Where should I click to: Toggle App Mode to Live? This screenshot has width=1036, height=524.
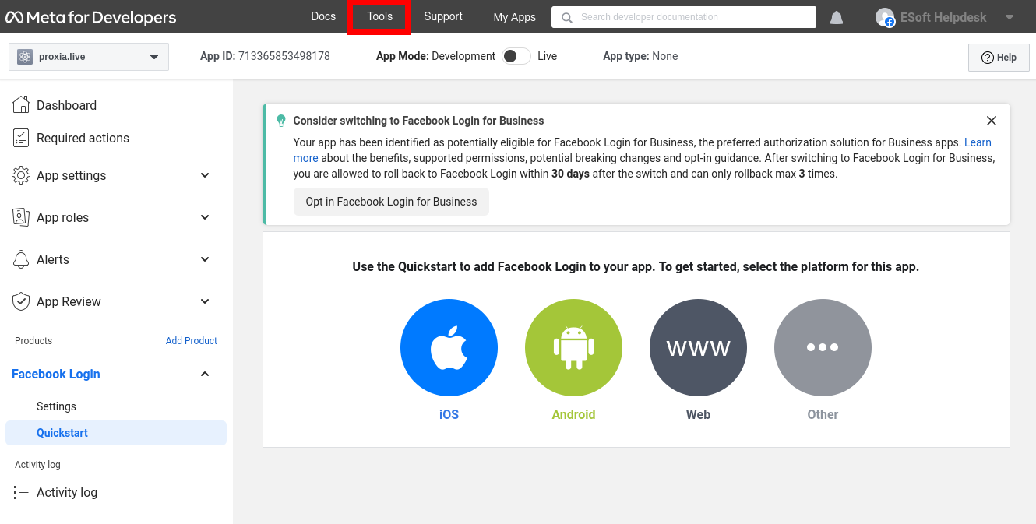(516, 56)
